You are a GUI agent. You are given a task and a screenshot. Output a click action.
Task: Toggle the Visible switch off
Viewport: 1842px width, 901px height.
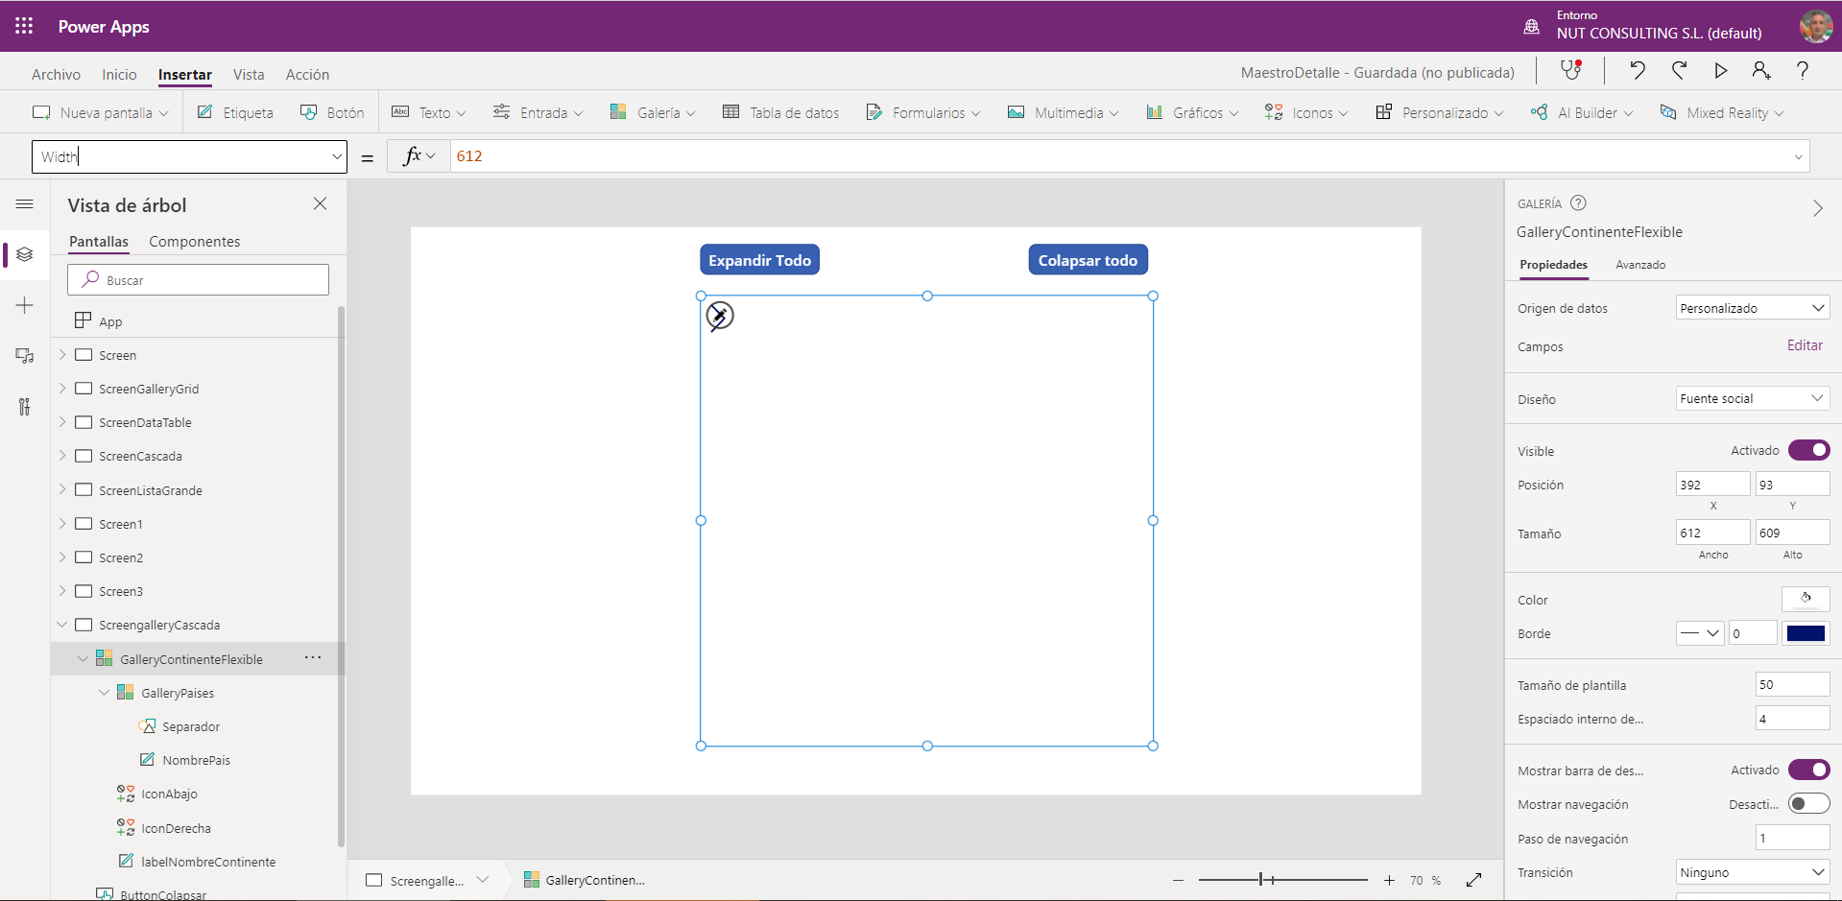1809,450
